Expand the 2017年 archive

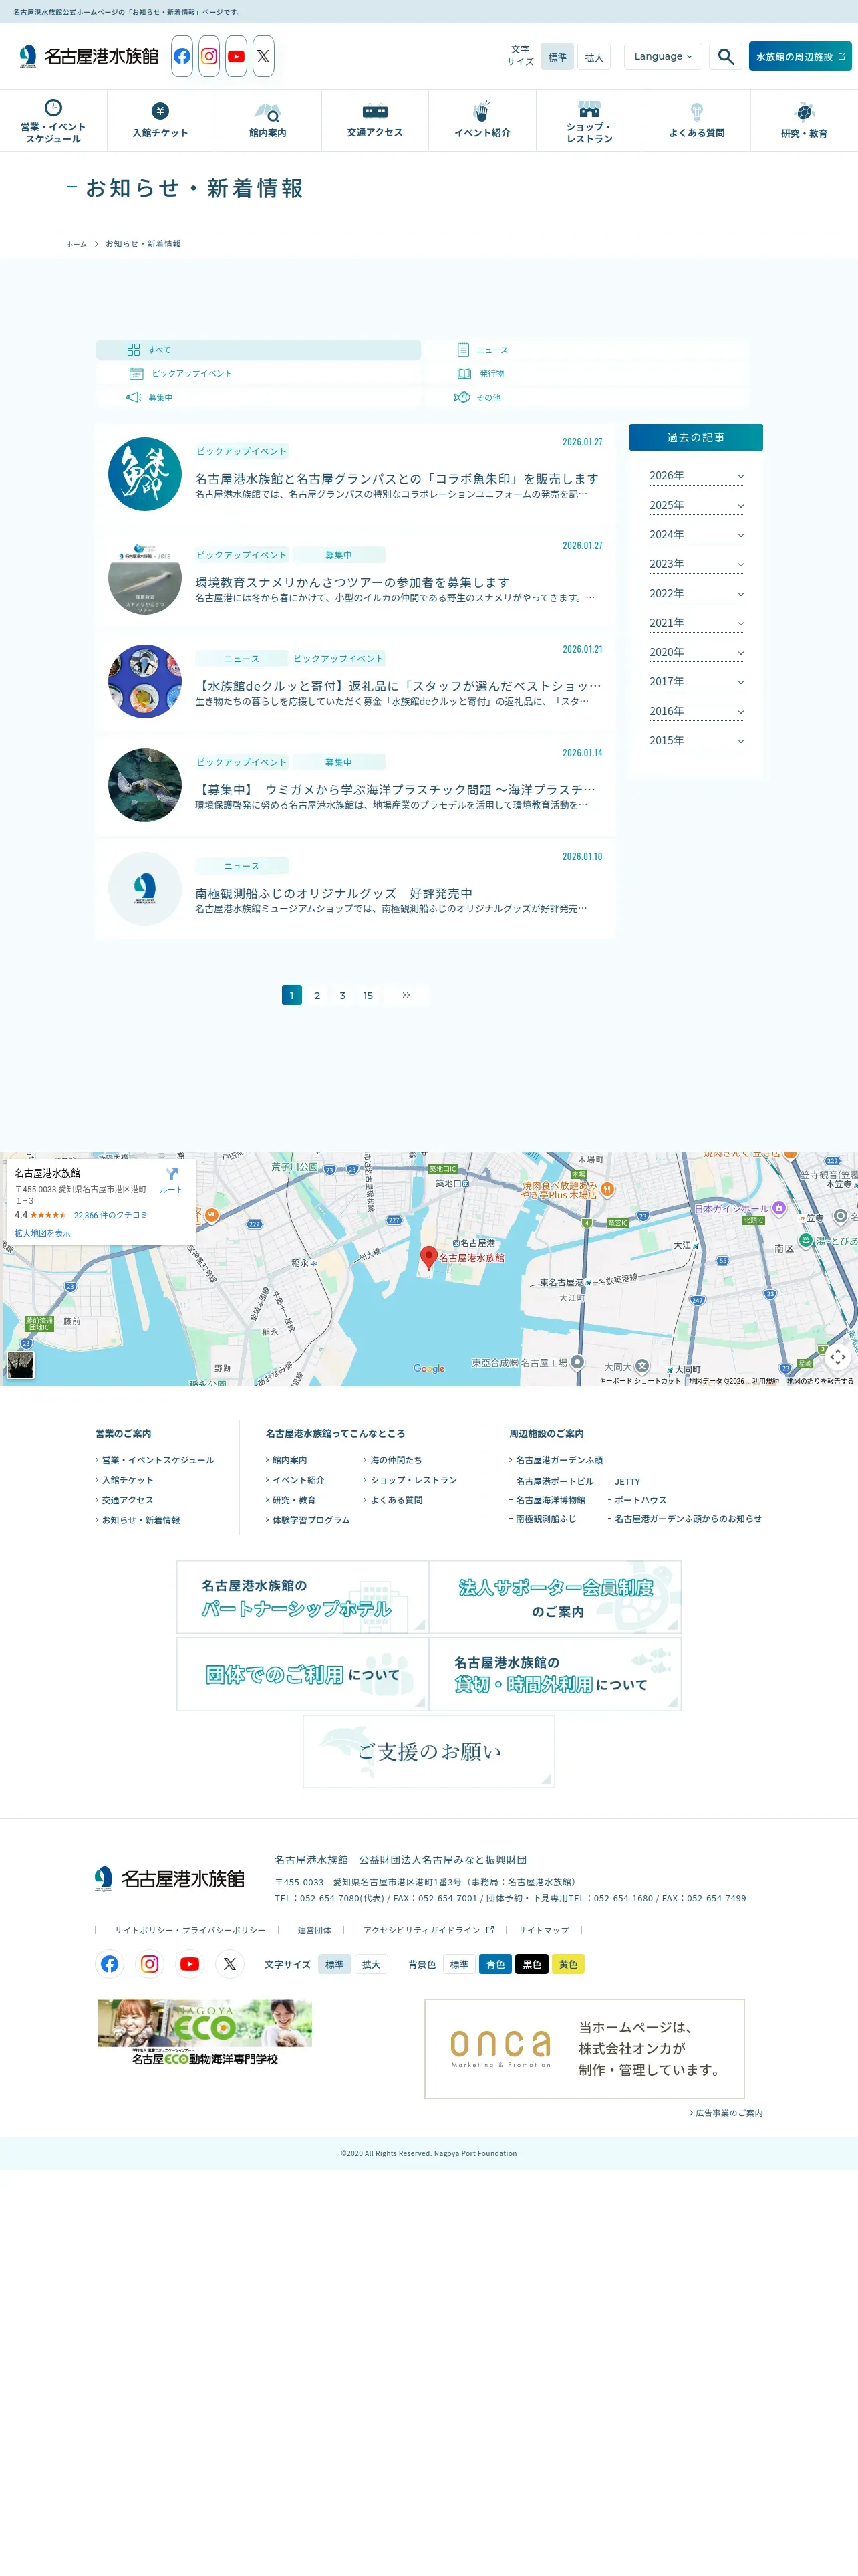pyautogui.click(x=696, y=682)
